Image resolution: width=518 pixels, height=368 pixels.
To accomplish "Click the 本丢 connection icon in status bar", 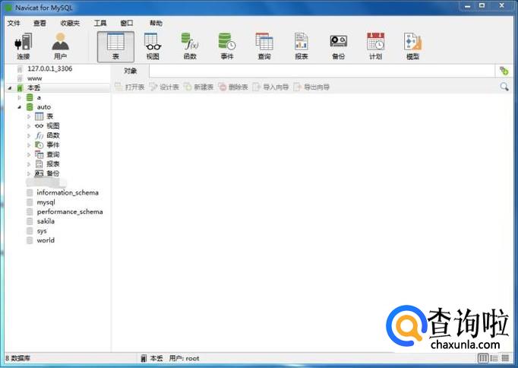I will click(x=144, y=358).
